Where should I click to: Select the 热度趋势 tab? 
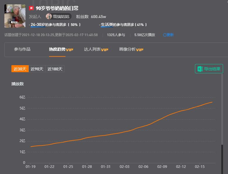(57, 49)
